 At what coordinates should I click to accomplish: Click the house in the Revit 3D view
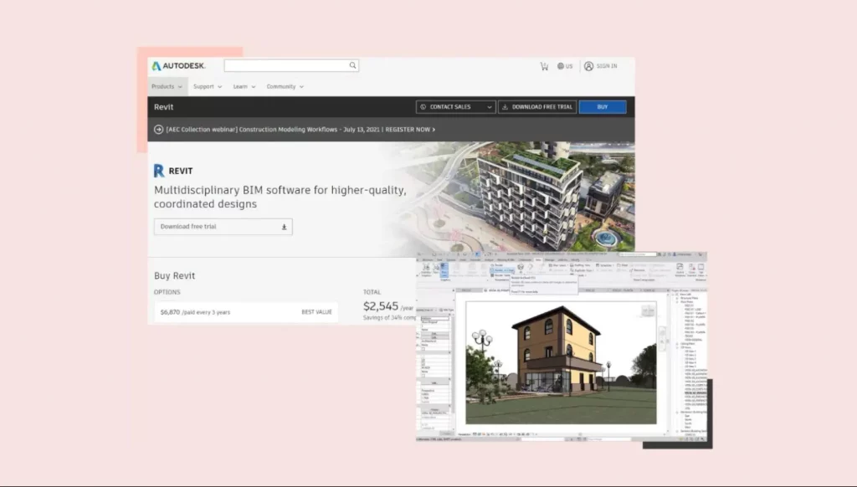(559, 349)
